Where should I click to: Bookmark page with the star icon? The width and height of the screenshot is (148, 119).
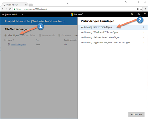pyautogui.click(x=141, y=9)
